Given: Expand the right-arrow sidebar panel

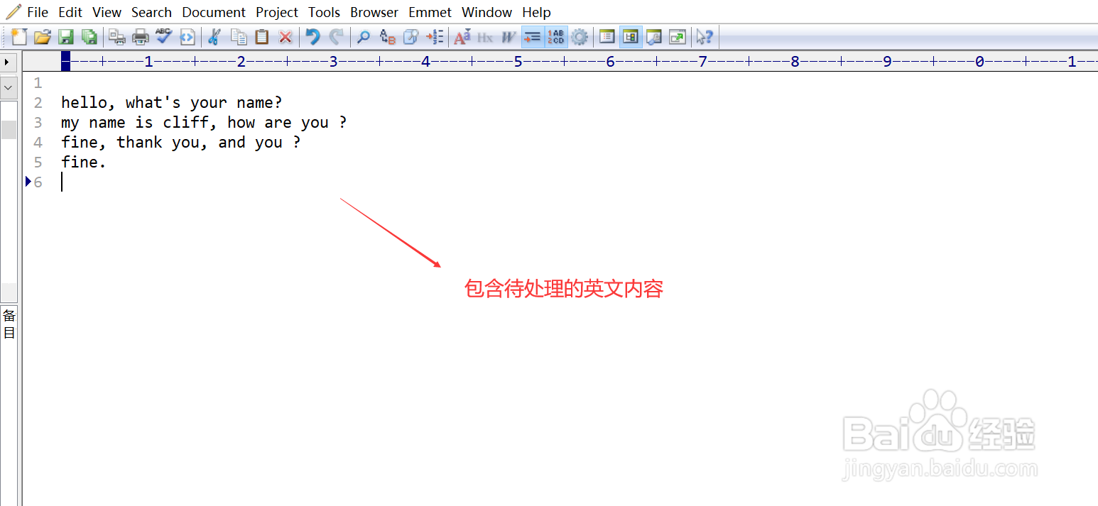Looking at the screenshot, I should (7, 62).
